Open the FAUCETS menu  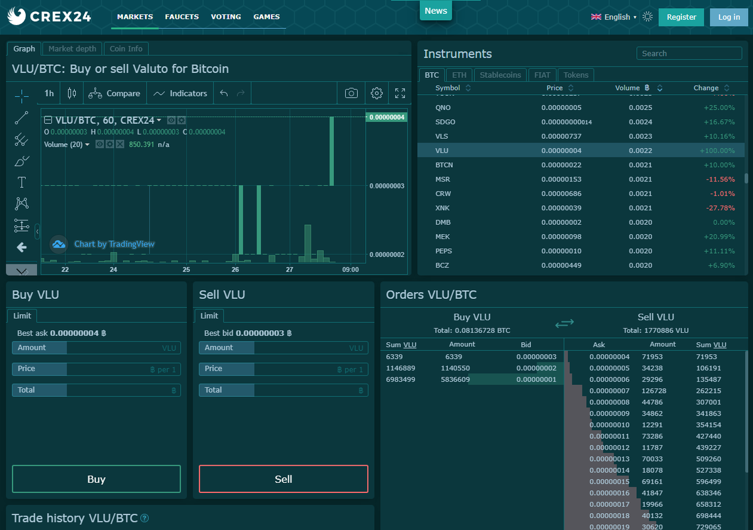182,17
